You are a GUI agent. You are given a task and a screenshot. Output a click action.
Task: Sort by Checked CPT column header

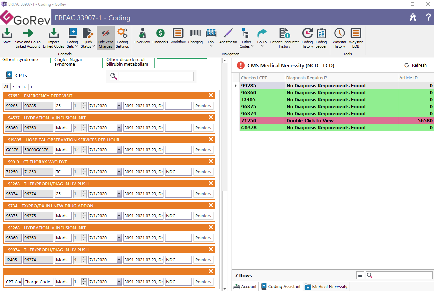click(x=262, y=78)
